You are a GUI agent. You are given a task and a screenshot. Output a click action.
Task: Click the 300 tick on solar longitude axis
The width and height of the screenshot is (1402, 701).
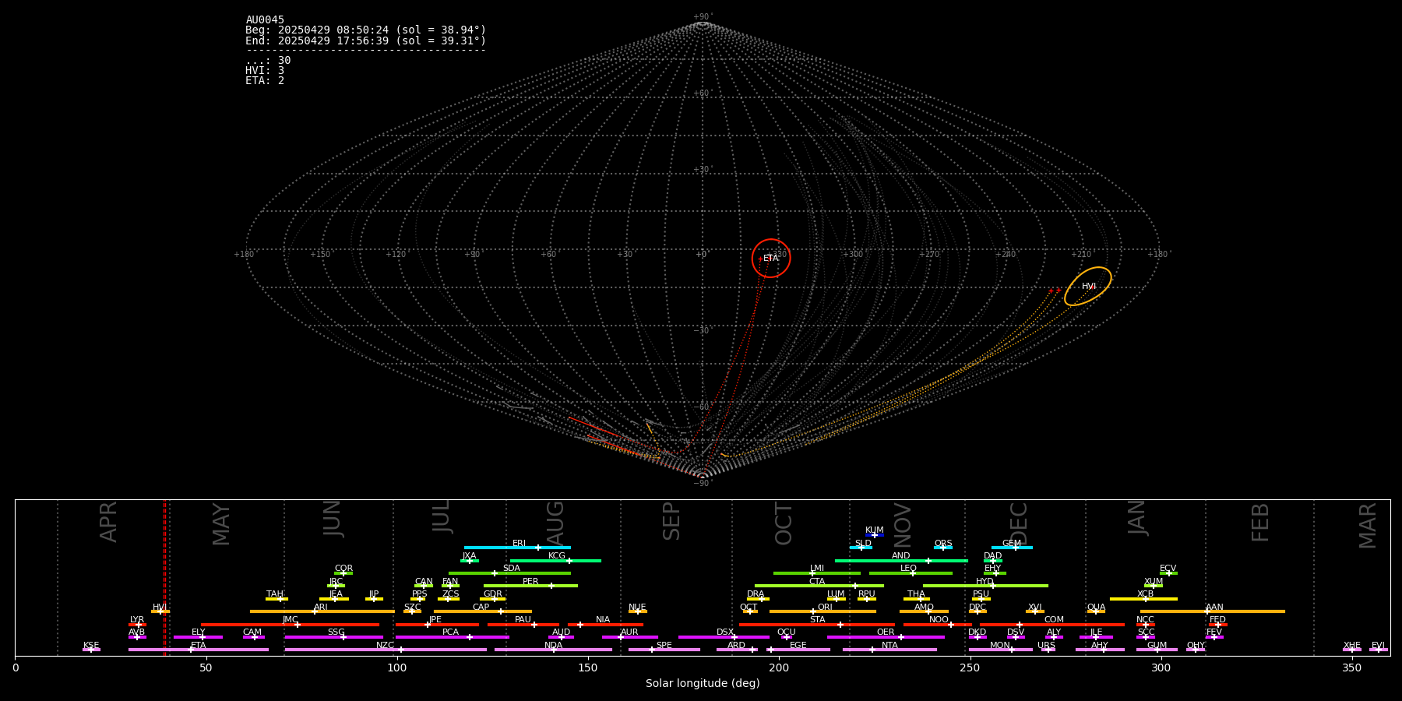[1161, 668]
